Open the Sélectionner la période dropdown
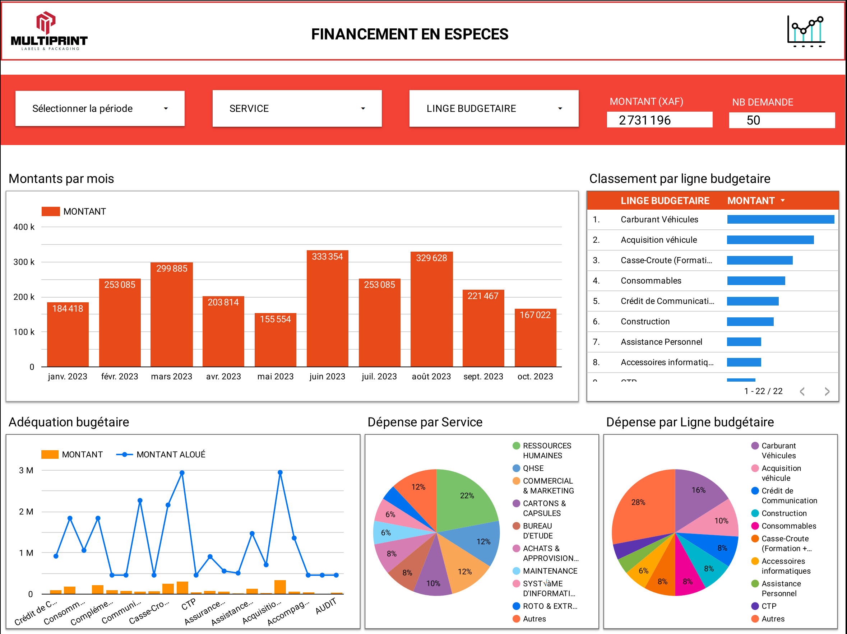 pyautogui.click(x=100, y=109)
